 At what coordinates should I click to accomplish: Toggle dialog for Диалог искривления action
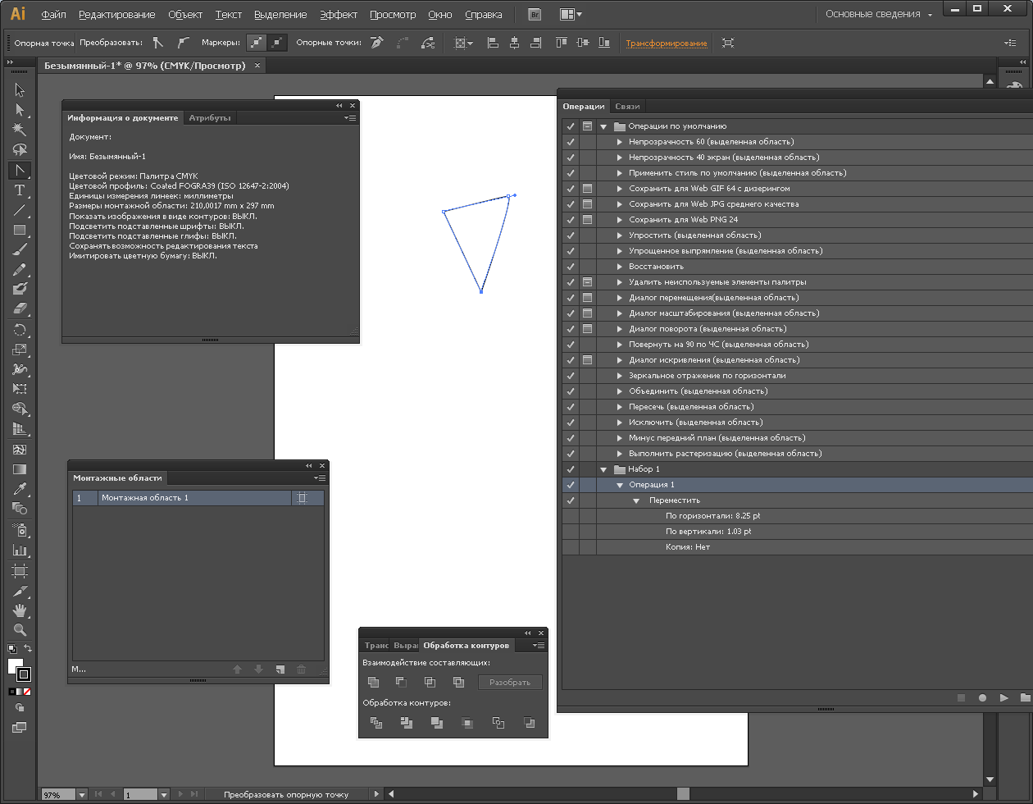click(587, 360)
